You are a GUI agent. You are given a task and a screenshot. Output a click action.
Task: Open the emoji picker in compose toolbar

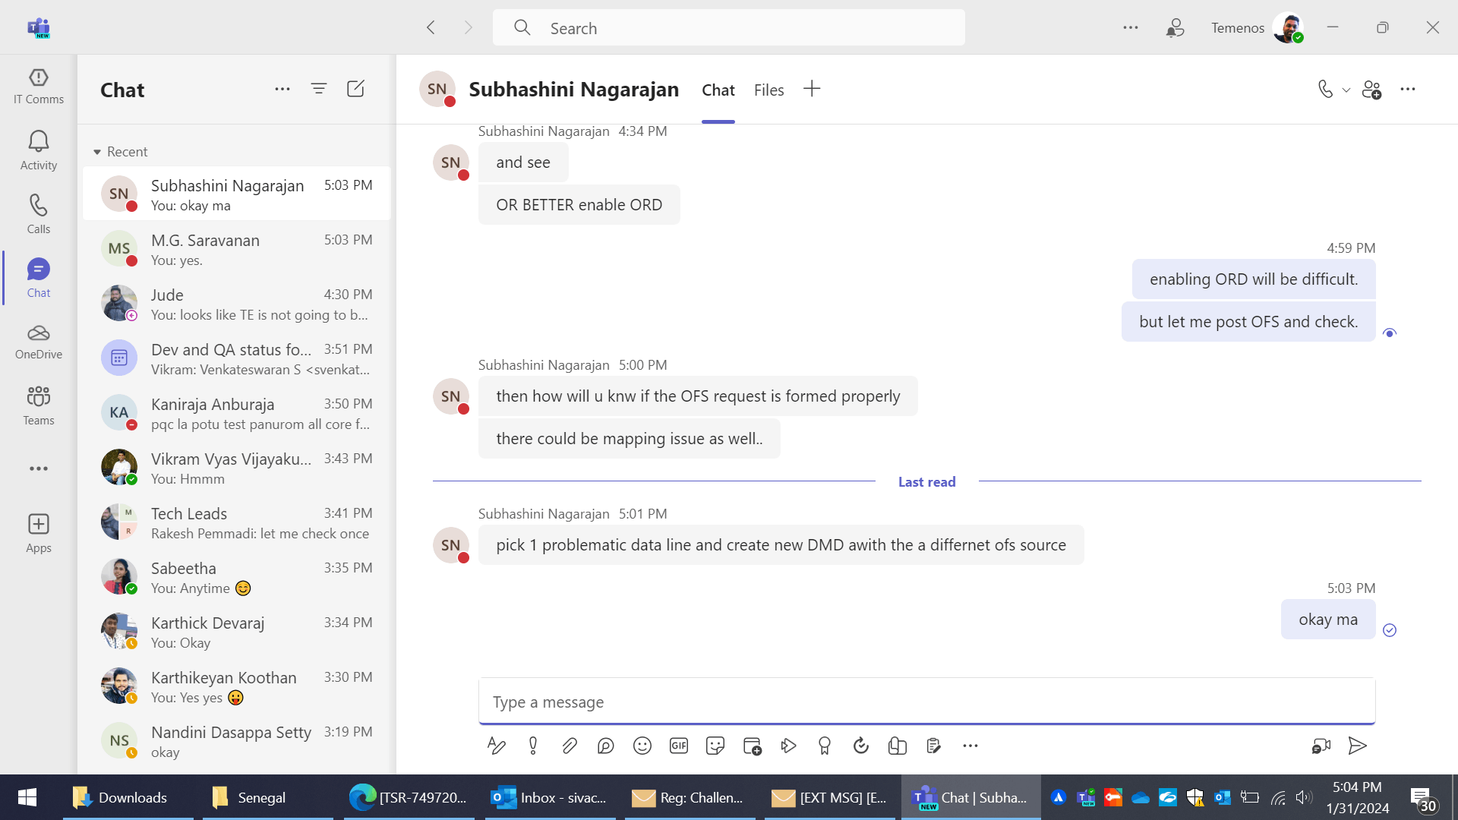pyautogui.click(x=642, y=746)
